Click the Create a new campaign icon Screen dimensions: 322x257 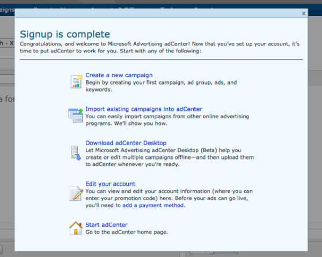(76, 81)
